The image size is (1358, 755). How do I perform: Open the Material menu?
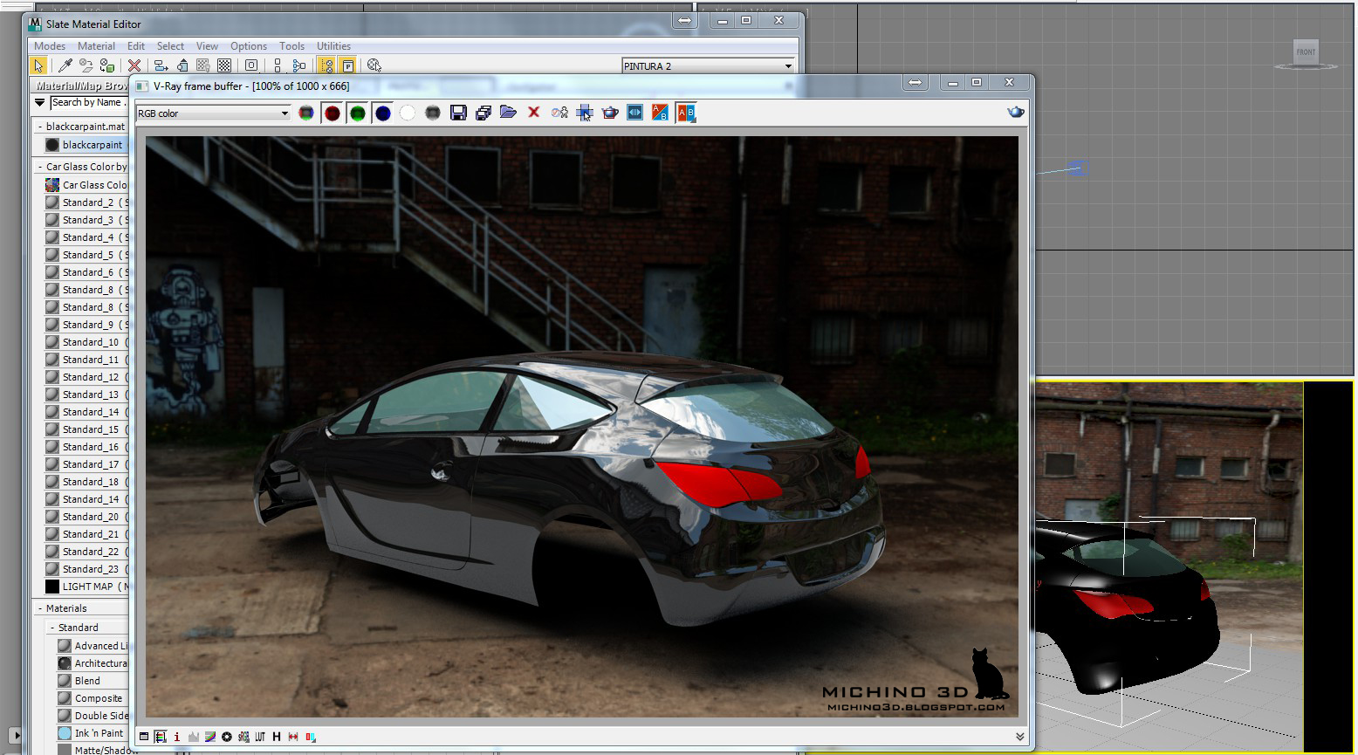pos(96,46)
